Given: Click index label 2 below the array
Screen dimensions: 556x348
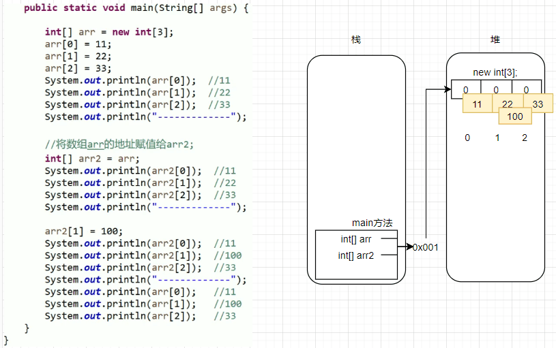Looking at the screenshot, I should click(524, 138).
